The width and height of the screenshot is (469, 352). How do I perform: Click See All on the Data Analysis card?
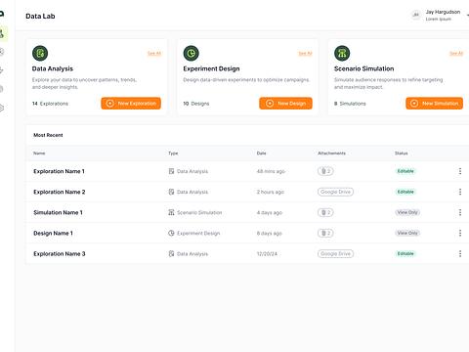click(154, 53)
